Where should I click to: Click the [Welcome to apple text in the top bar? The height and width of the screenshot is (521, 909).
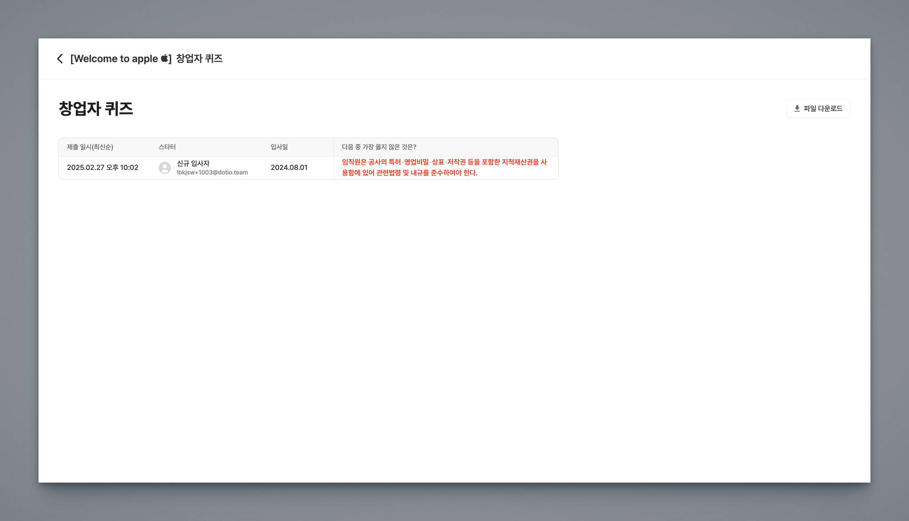click(x=114, y=59)
